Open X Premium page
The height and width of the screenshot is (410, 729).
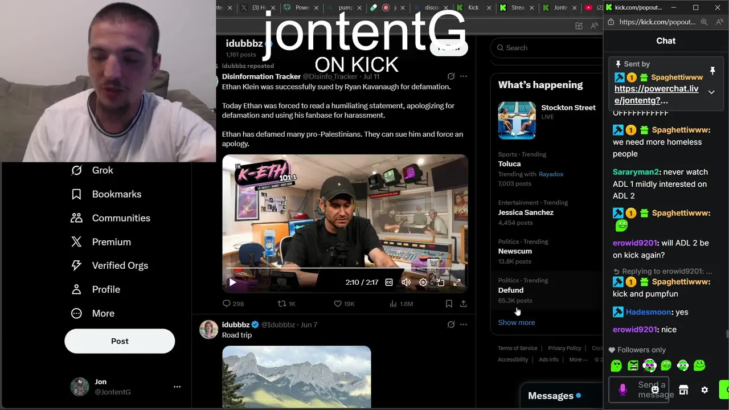[x=101, y=242]
